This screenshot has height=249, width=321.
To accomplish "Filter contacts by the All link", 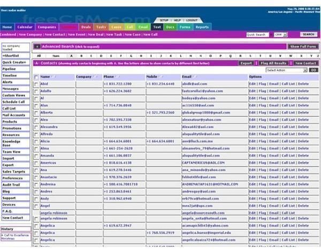I will pyautogui.click(x=39, y=56).
